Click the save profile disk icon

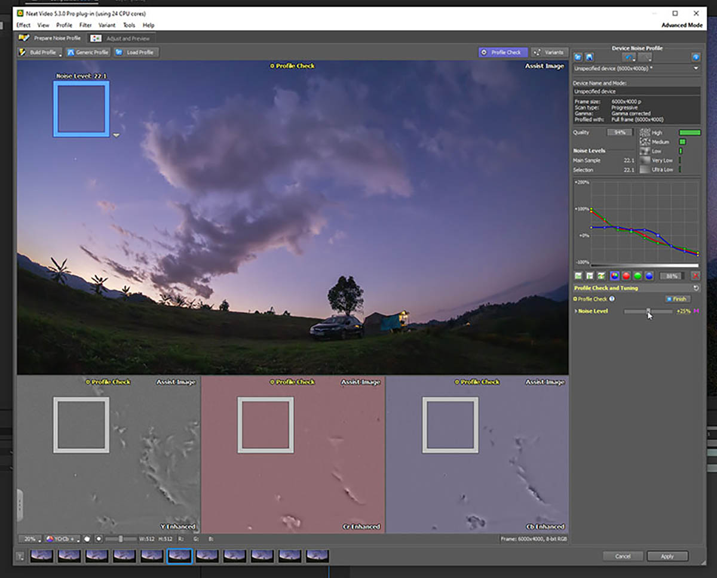coord(589,57)
